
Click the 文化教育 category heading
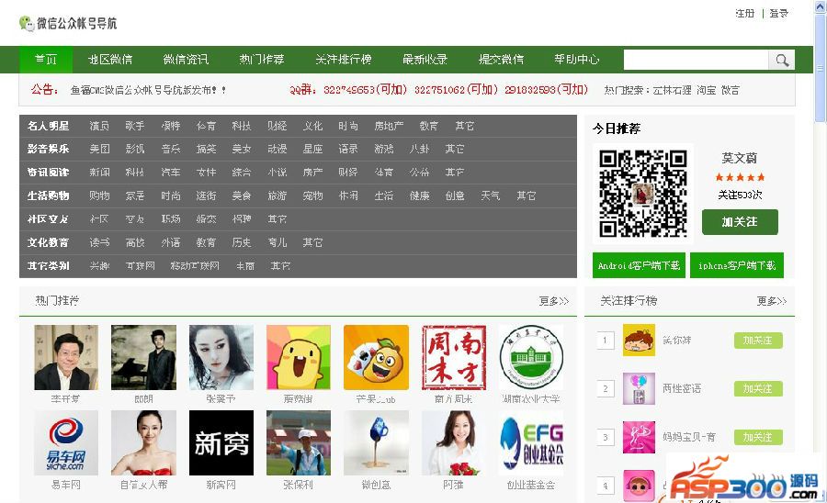pos(48,242)
